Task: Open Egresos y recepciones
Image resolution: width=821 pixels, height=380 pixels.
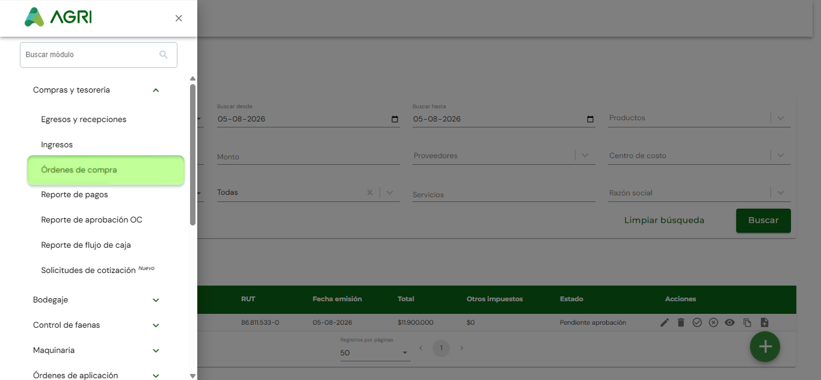Action: click(84, 119)
